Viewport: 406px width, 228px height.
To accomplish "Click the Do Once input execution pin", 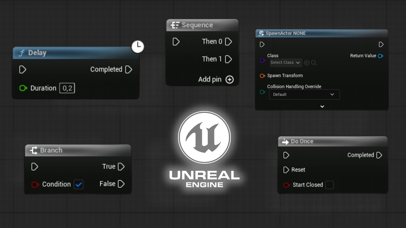I will click(286, 155).
